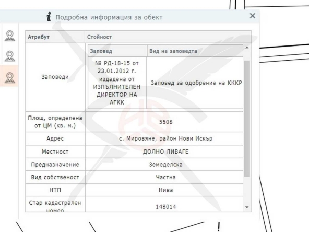The image size is (309, 232).
Task: Click the Местност attribute label
Action: [55, 152]
